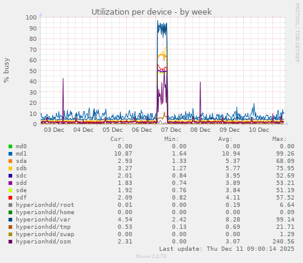Image resolution: width=303 pixels, height=263 pixels.
Task: Click the 'hyperionhdd/root' legend label
Action: pos(45,205)
